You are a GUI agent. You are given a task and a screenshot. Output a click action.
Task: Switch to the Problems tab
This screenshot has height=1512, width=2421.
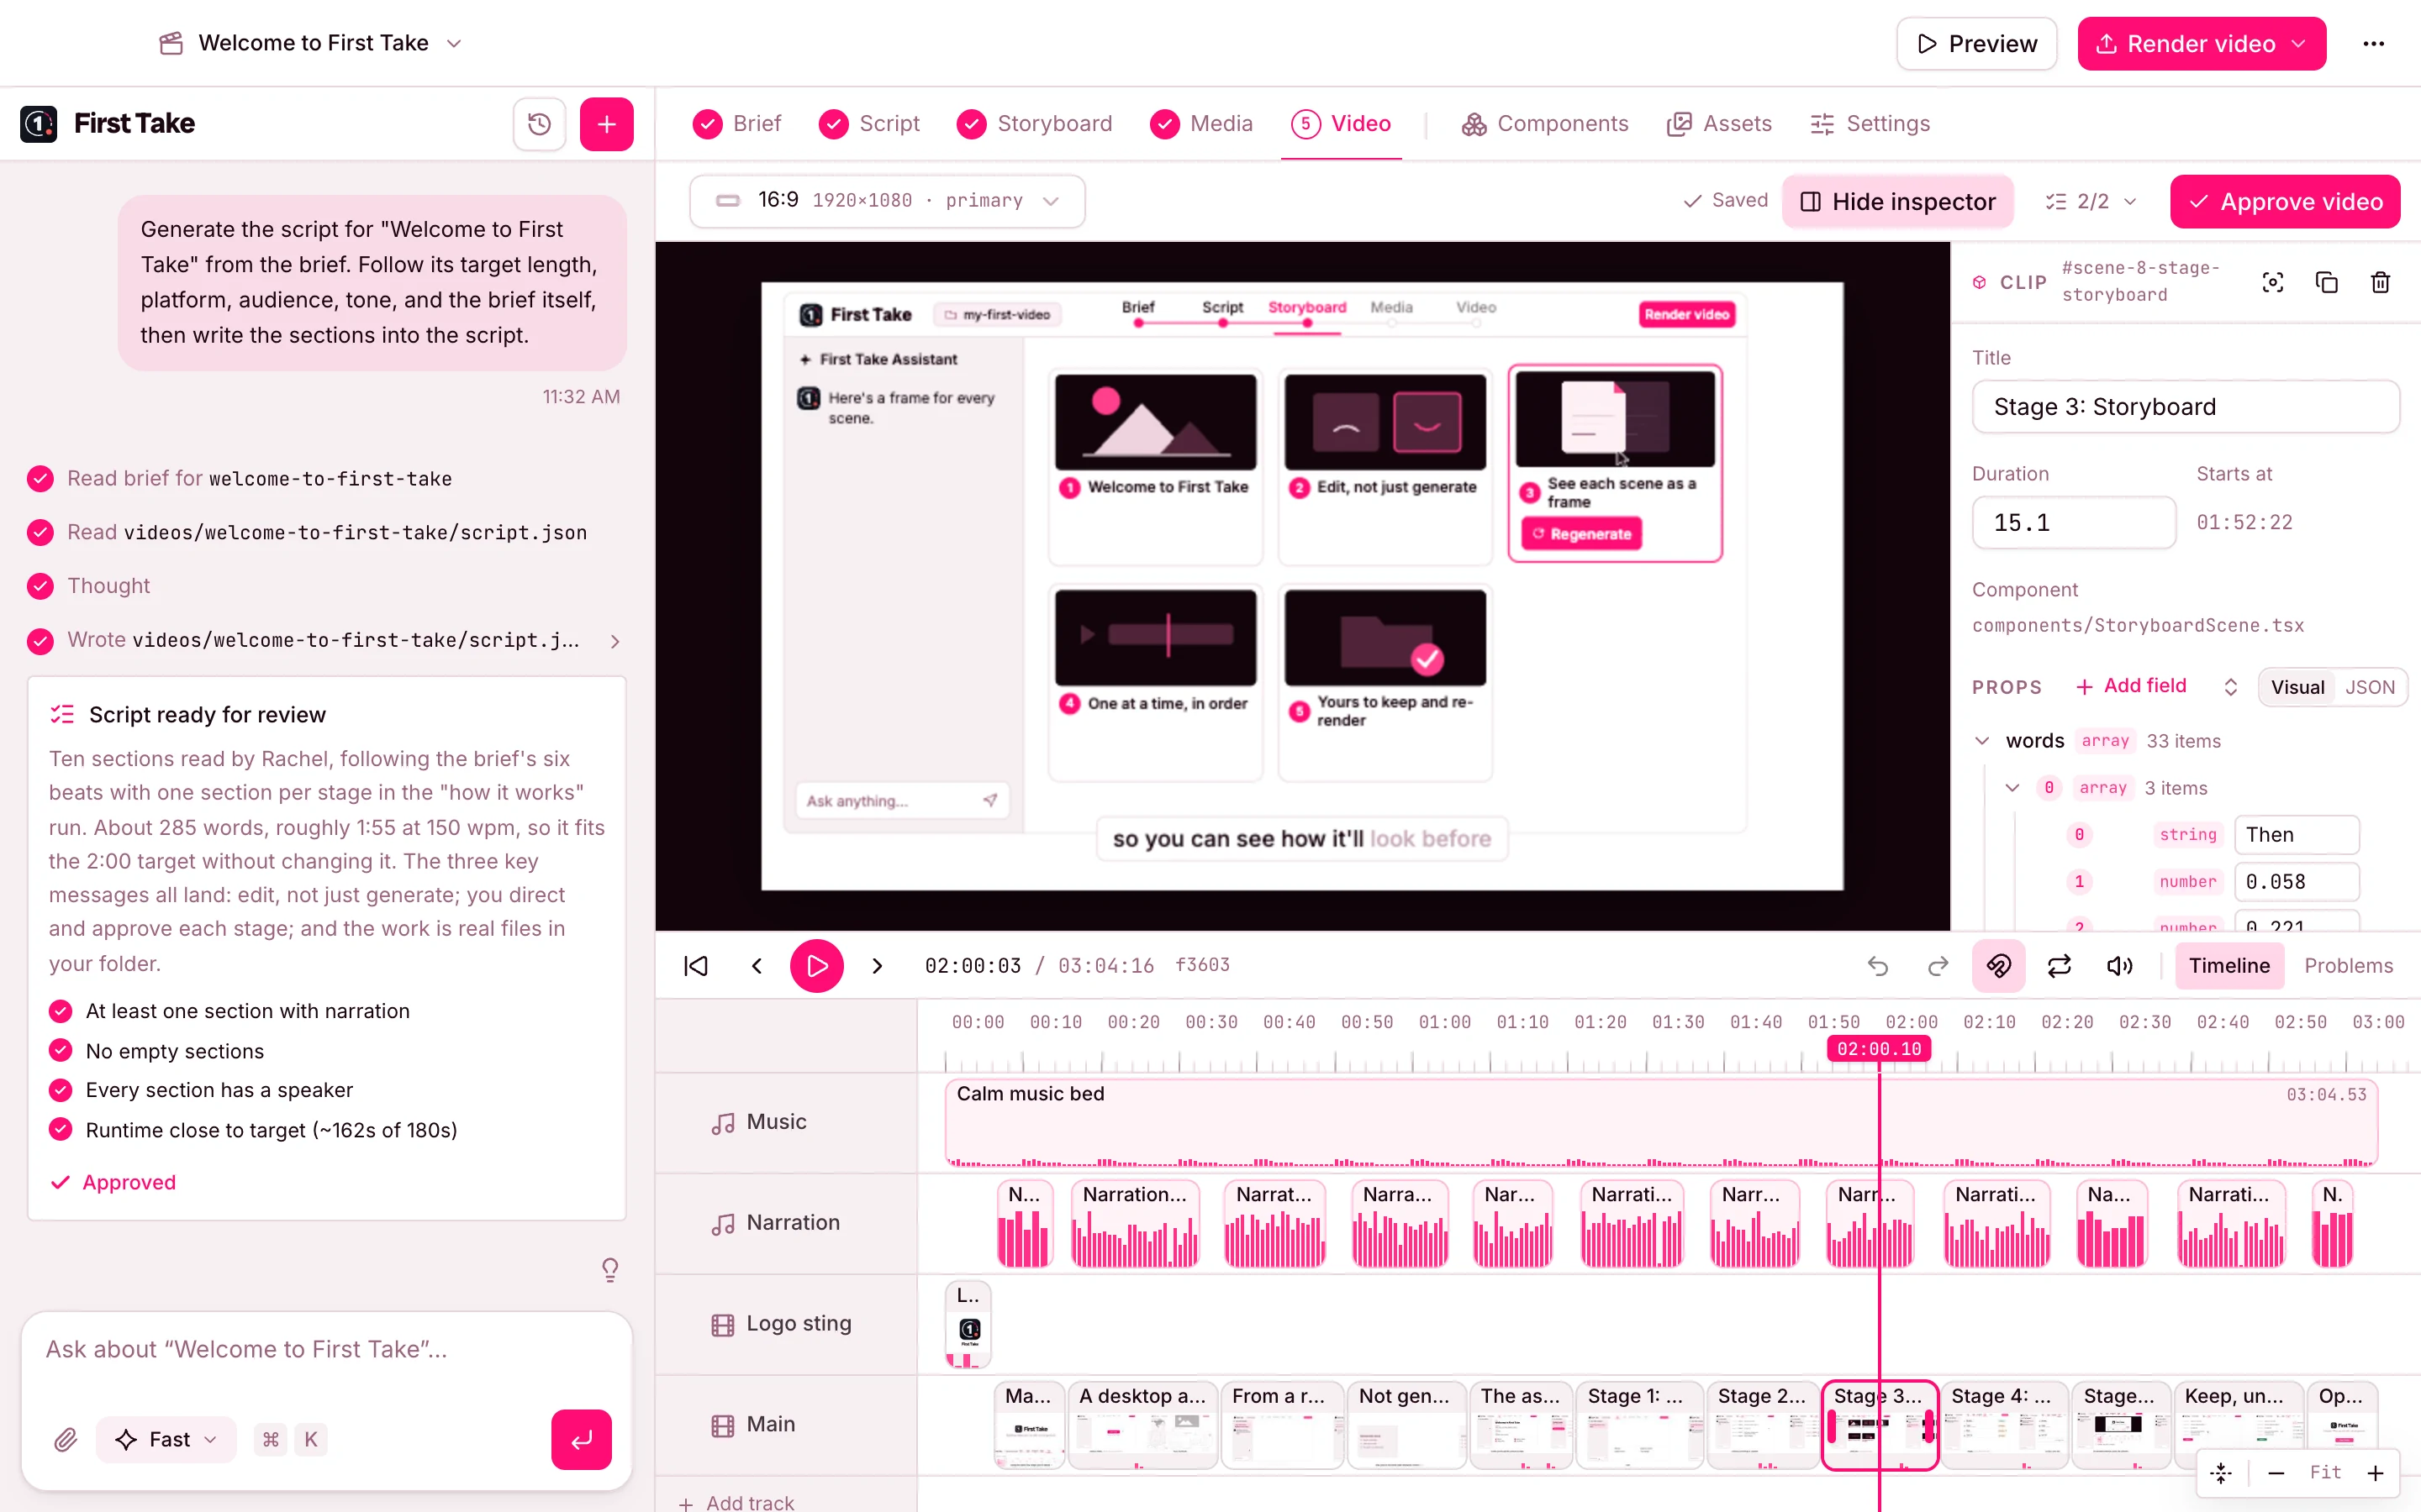click(x=2348, y=966)
